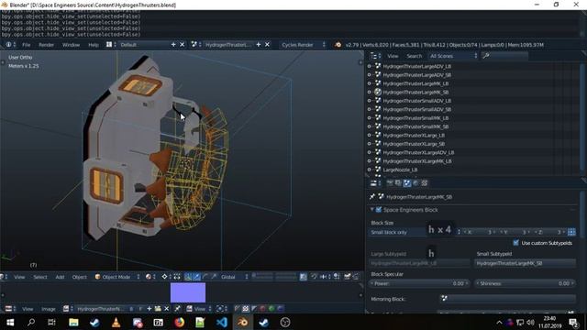Click the block dimensions grid icon
Screen dimensions: 587x330
(571, 232)
